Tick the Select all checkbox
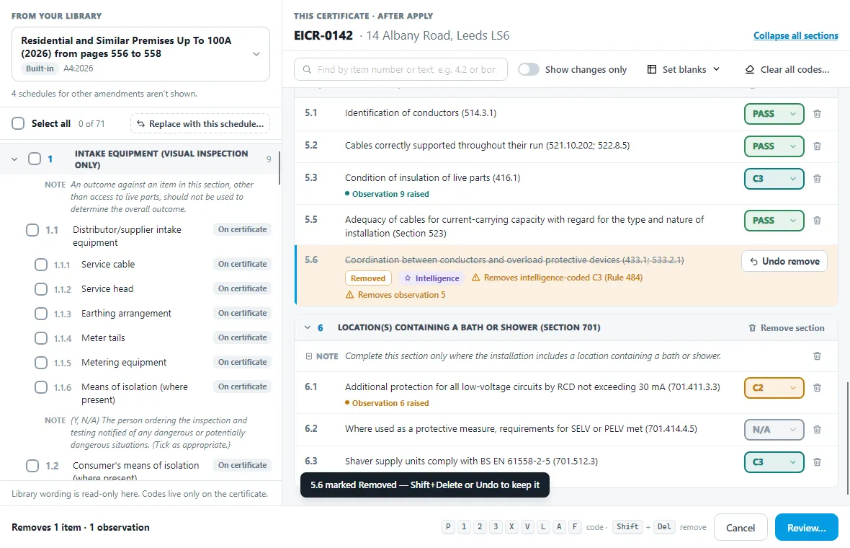 click(x=19, y=124)
